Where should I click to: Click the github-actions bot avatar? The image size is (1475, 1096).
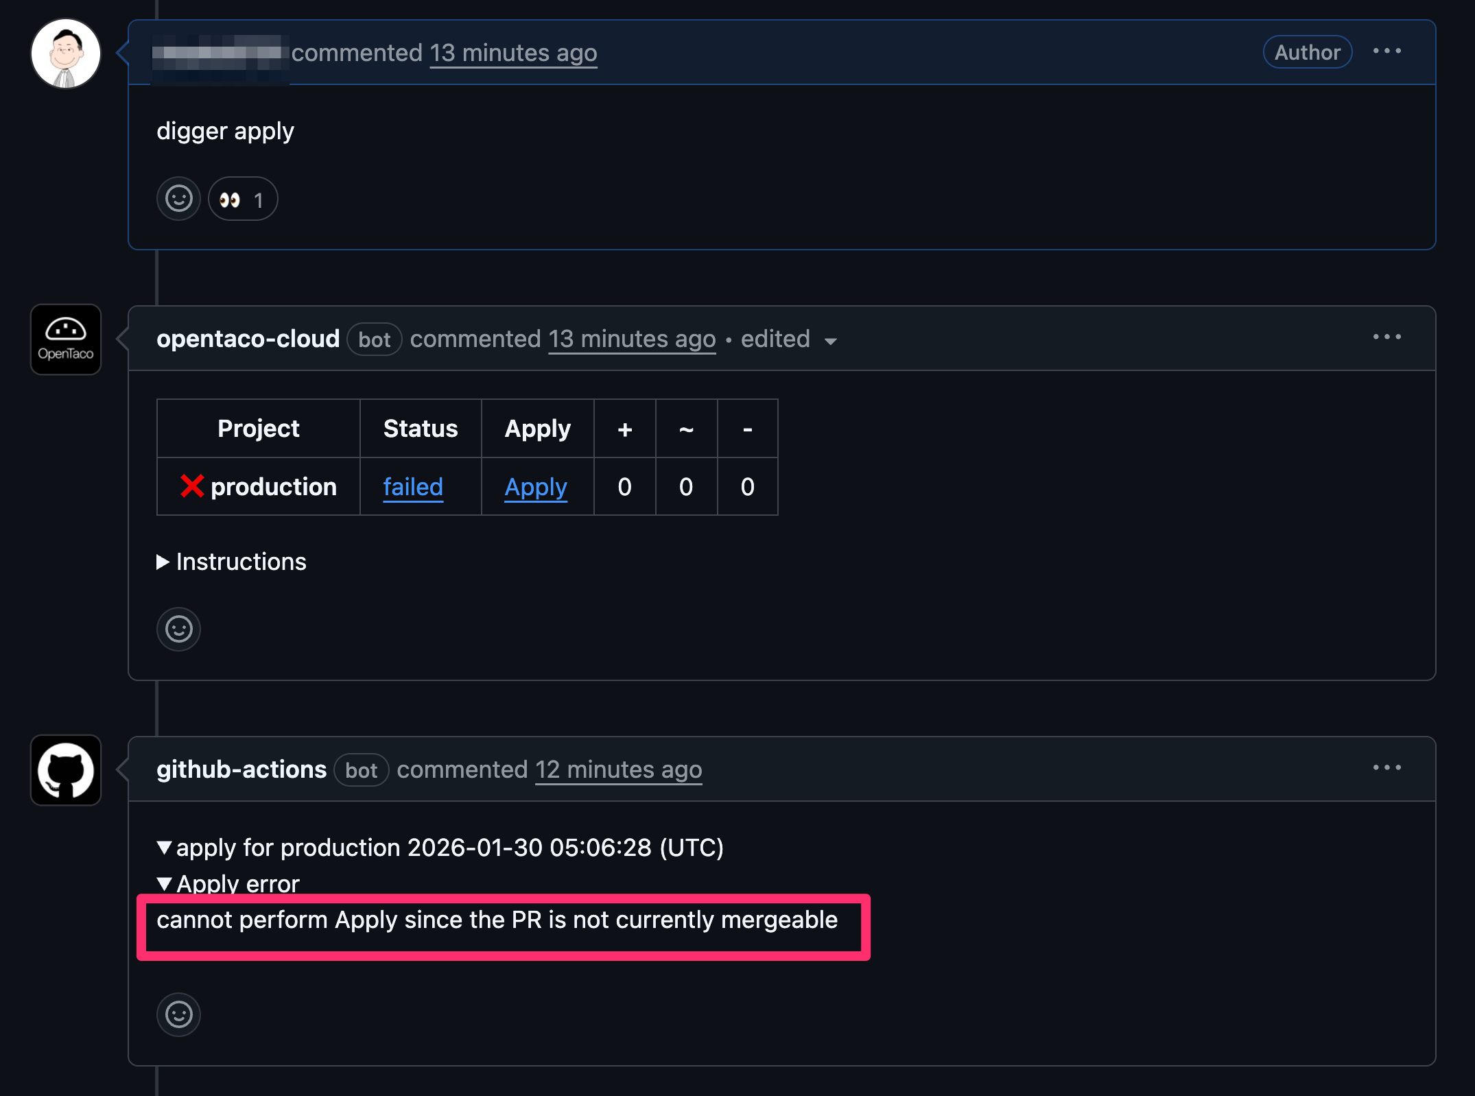coord(65,770)
